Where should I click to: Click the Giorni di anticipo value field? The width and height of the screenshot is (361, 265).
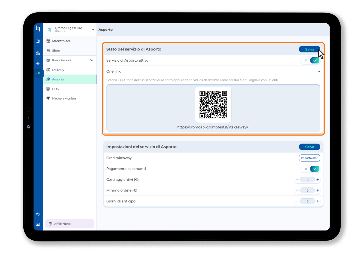307,201
